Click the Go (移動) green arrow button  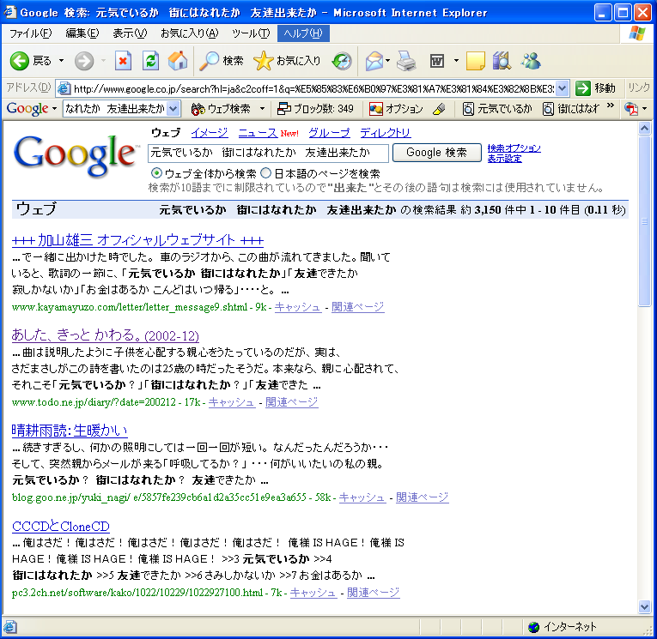tap(596, 88)
